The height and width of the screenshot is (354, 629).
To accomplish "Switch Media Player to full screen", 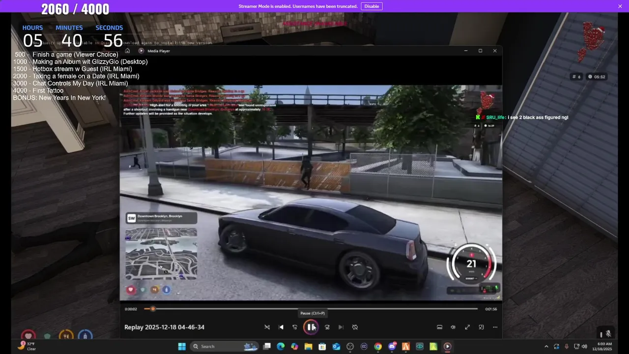I will pyautogui.click(x=467, y=327).
